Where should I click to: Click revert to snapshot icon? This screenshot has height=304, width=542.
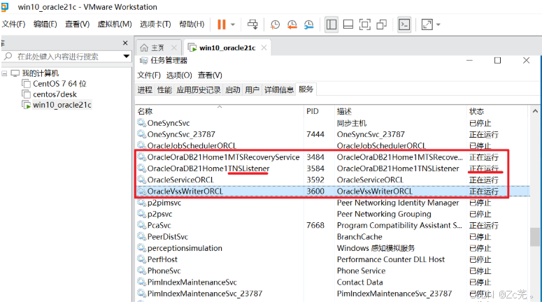292,24
